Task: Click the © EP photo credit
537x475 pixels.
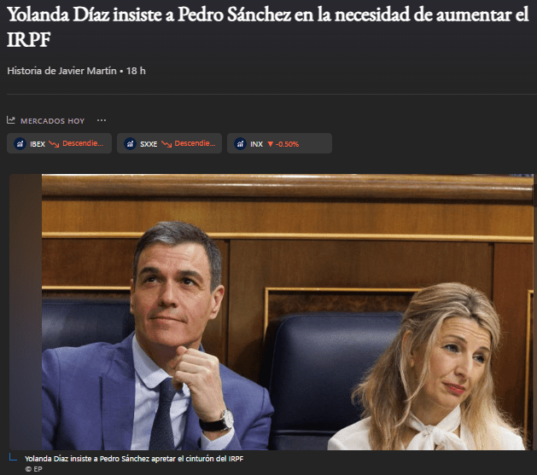Action: point(33,469)
